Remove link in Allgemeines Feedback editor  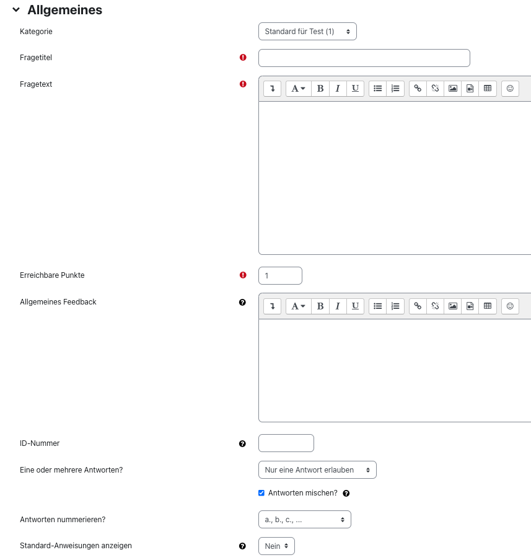click(x=435, y=306)
